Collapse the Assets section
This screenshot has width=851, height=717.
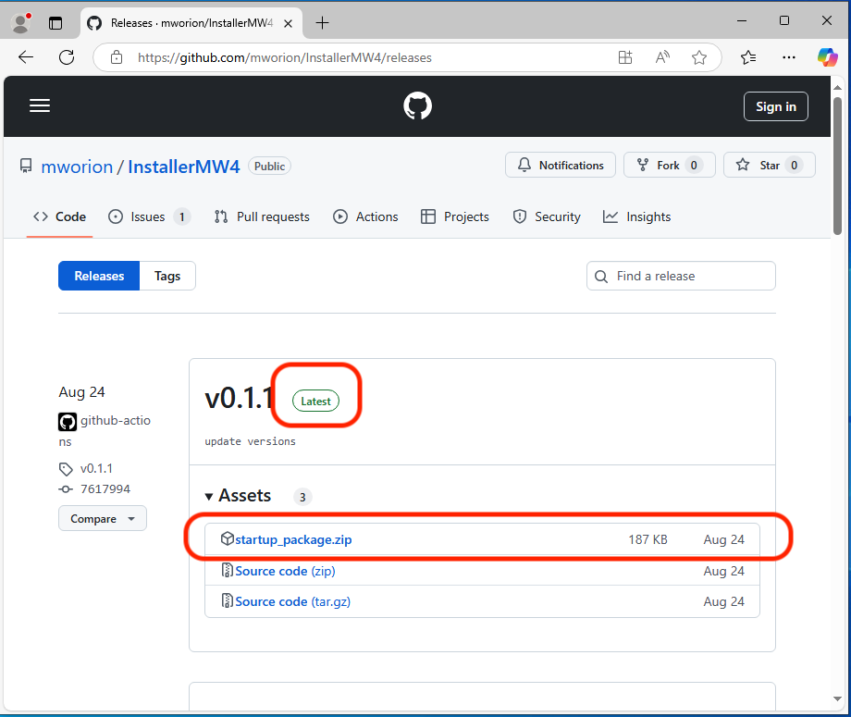pyautogui.click(x=238, y=496)
